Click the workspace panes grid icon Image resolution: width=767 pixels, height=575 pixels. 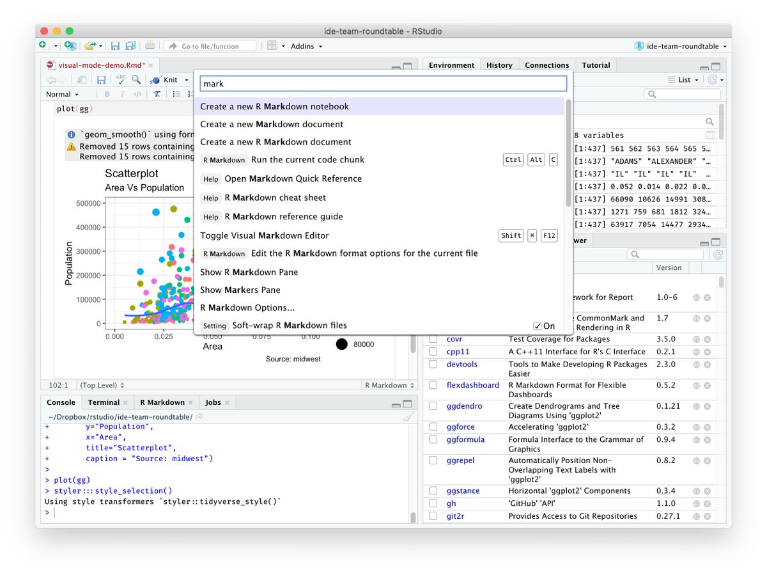(x=272, y=45)
